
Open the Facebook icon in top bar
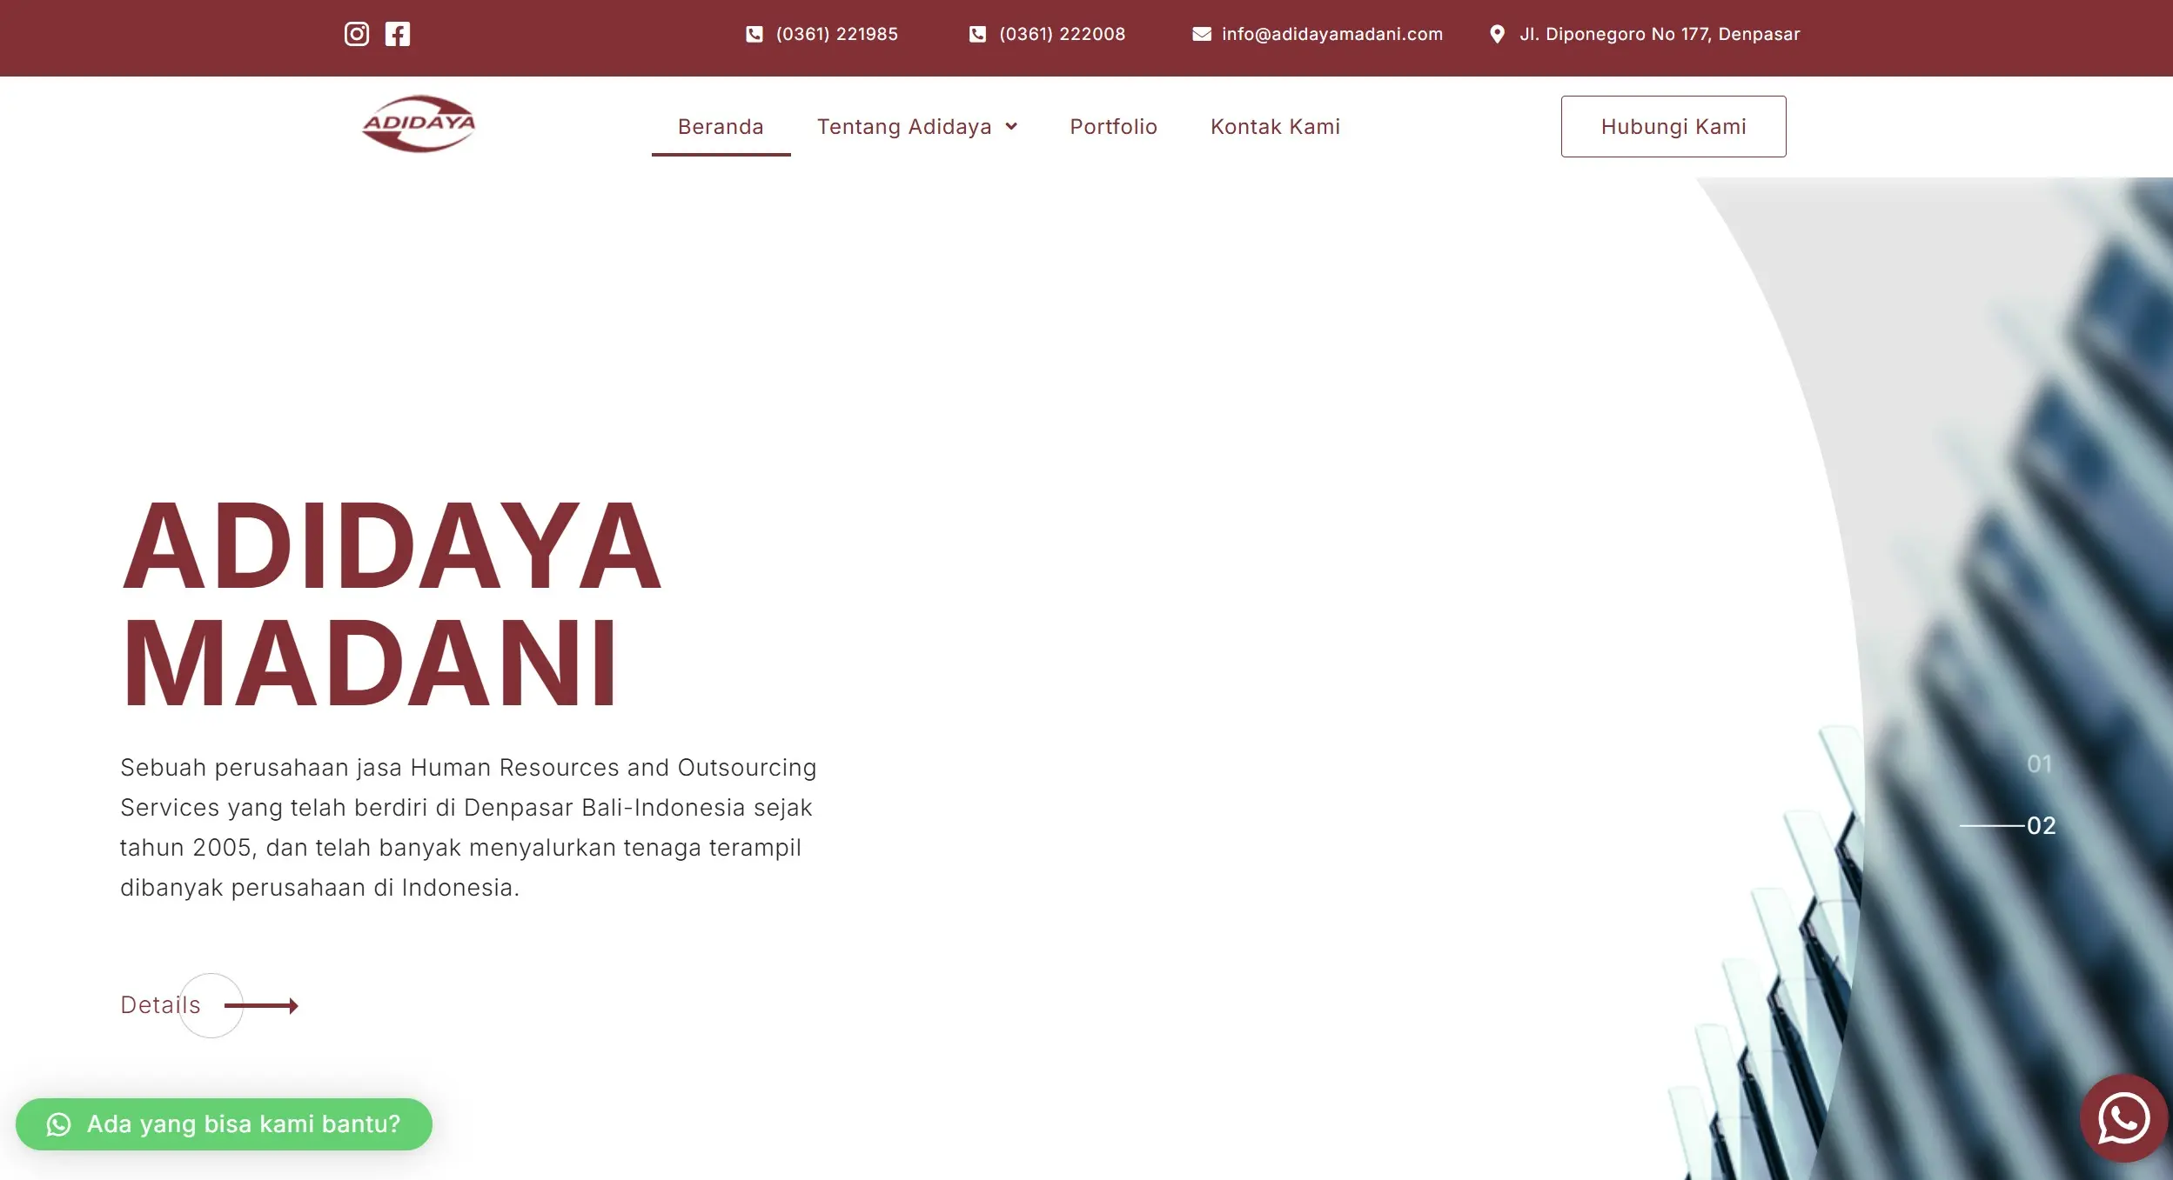click(398, 34)
